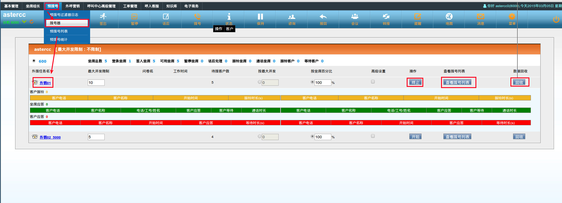
Task: Enable 高级设置 checkbox for 外销01
Action: (x=373, y=82)
